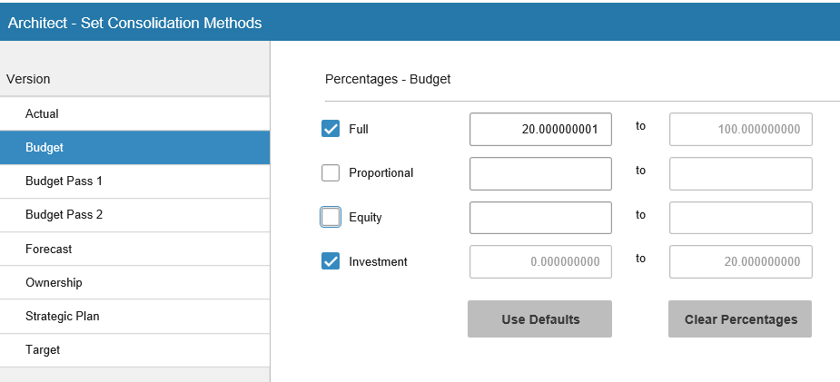Viewport: 840px width, 382px height.
Task: Click the Proportional upper percentage field
Action: pos(740,173)
